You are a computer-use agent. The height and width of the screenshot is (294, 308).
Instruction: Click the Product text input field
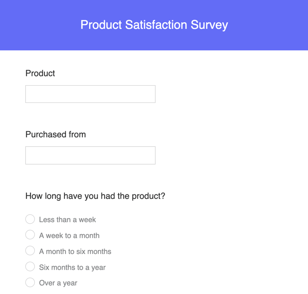tap(90, 94)
